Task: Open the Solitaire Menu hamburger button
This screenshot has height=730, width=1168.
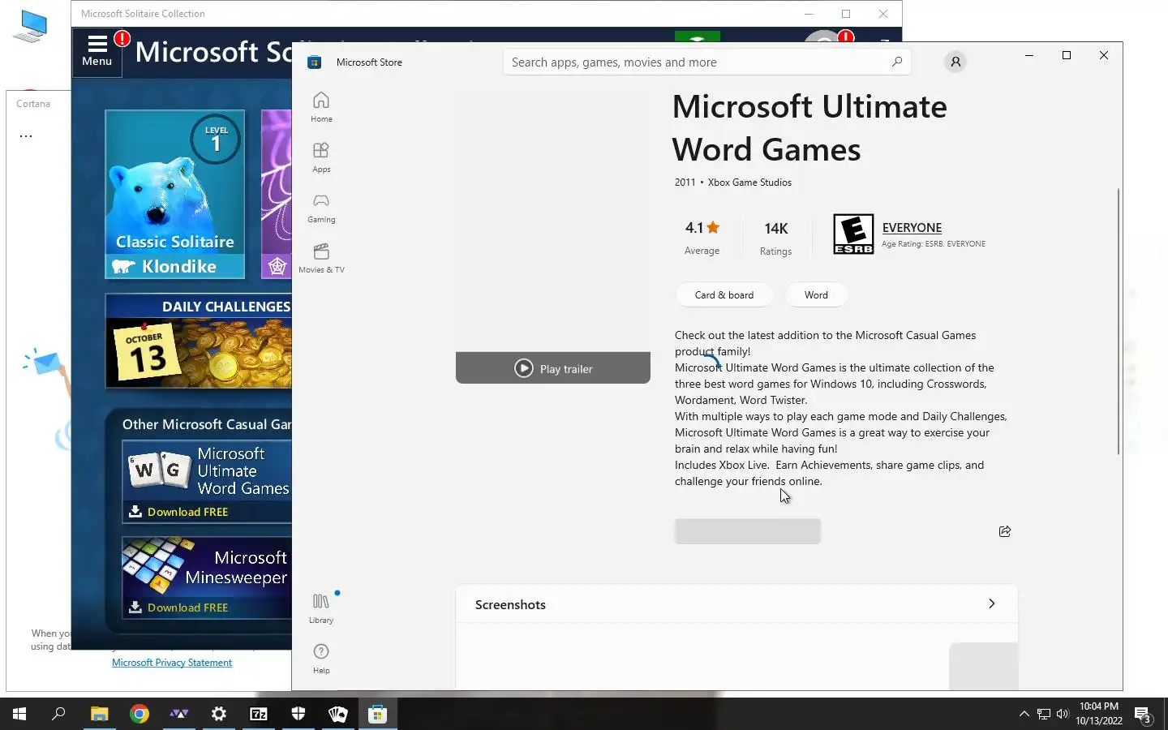Action: pos(97,51)
